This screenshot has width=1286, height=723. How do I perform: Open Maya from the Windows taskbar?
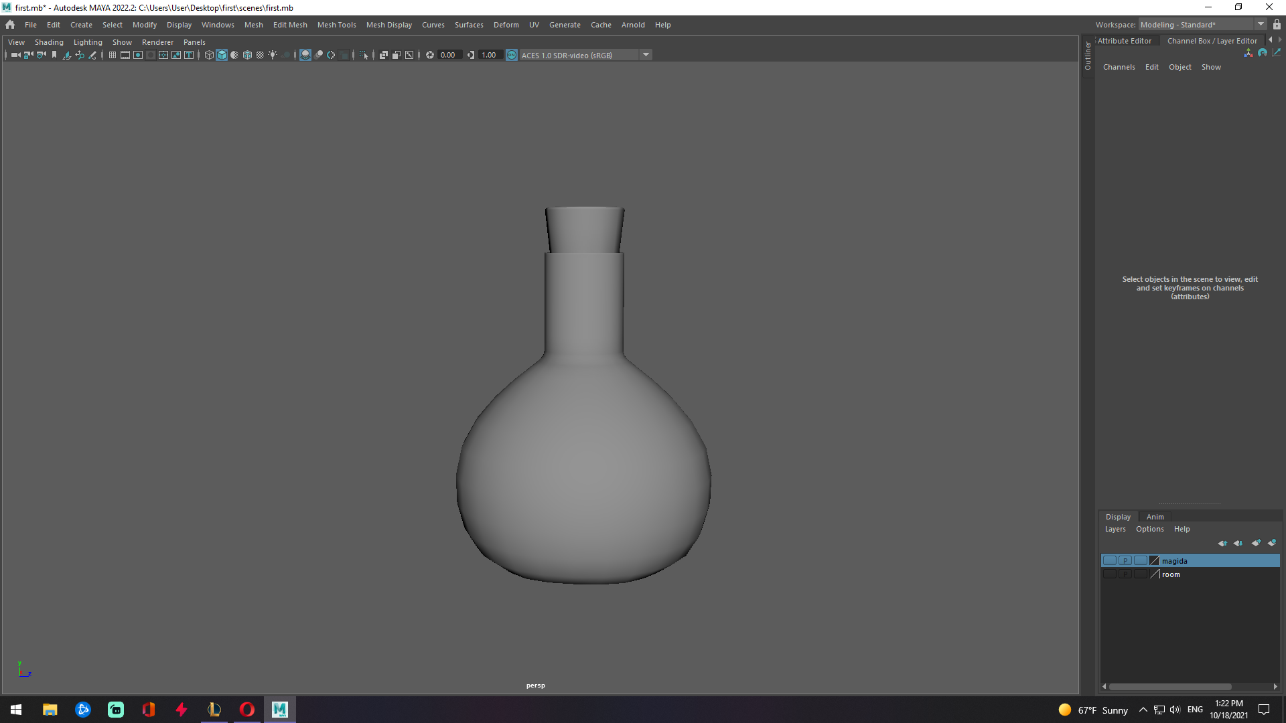pyautogui.click(x=279, y=709)
